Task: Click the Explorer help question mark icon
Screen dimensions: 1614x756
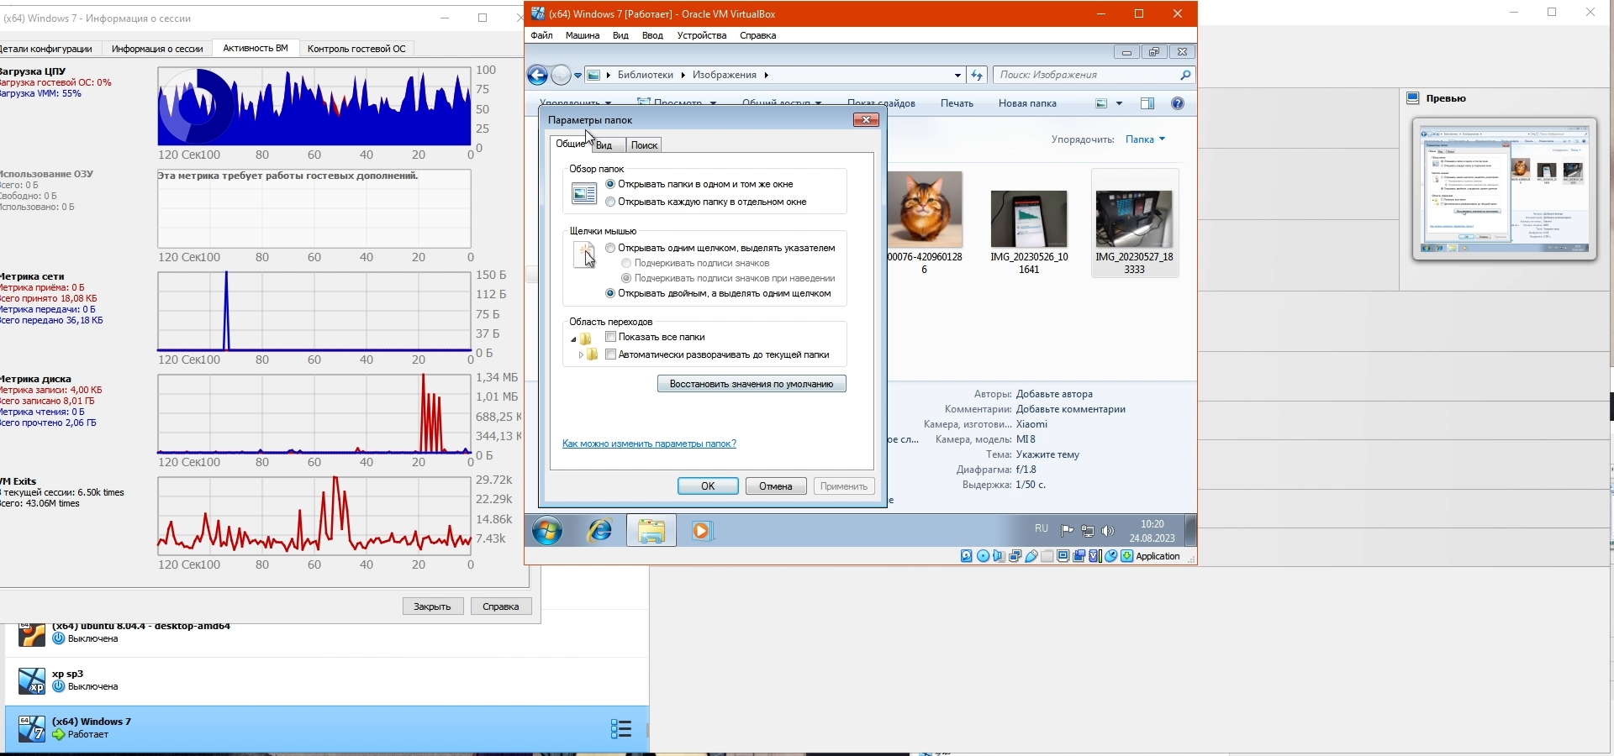Action: (1178, 103)
